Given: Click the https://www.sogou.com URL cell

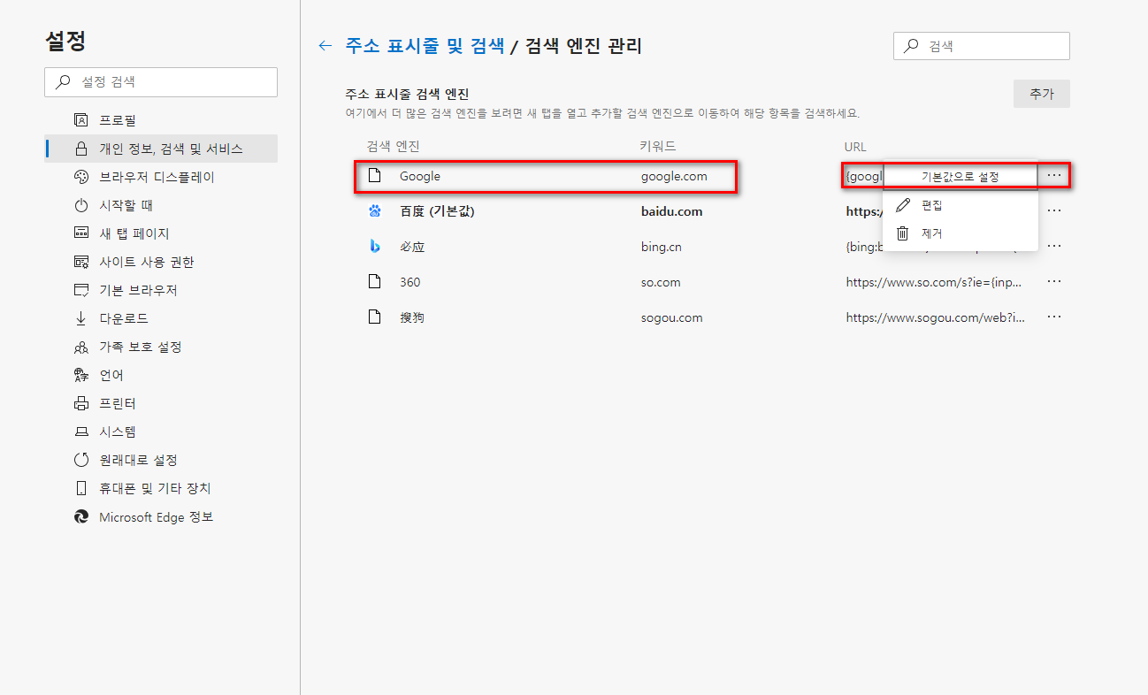Looking at the screenshot, I should coord(936,317).
